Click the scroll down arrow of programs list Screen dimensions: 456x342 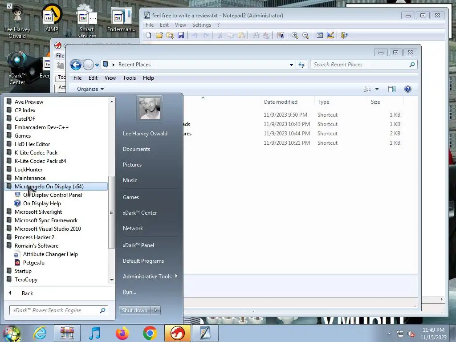coord(112,280)
